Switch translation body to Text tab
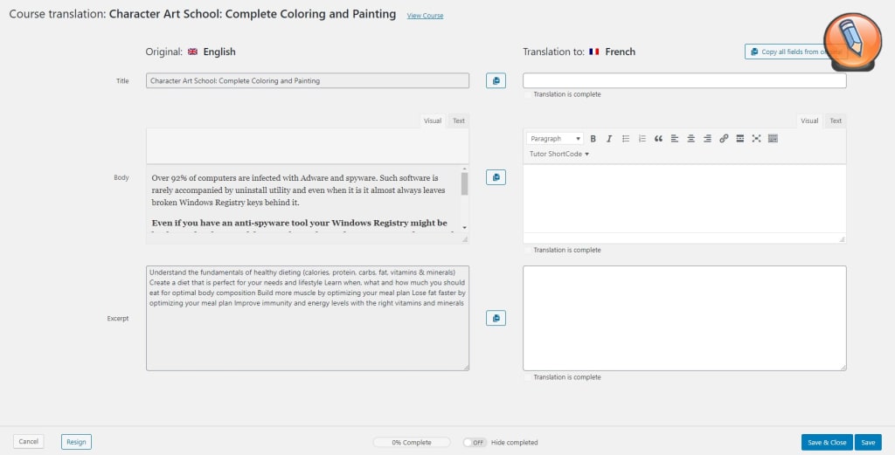895x455 pixels. (836, 121)
